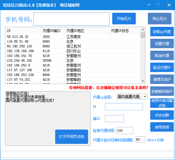
Task: Click the 端口 input field
Action: 114,119
